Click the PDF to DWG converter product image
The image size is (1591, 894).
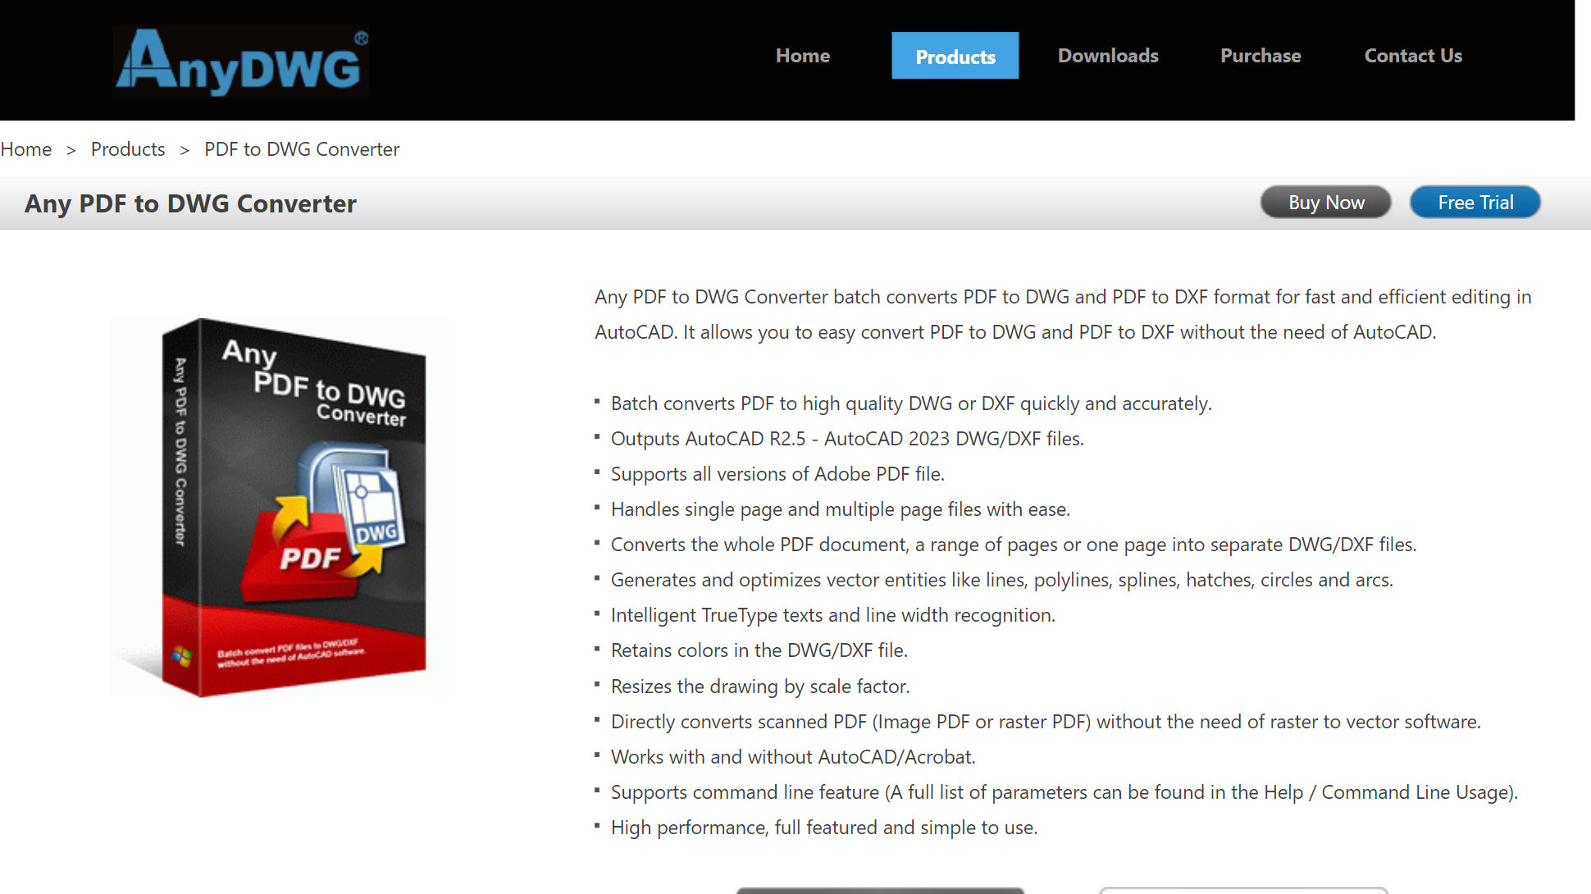(x=295, y=492)
